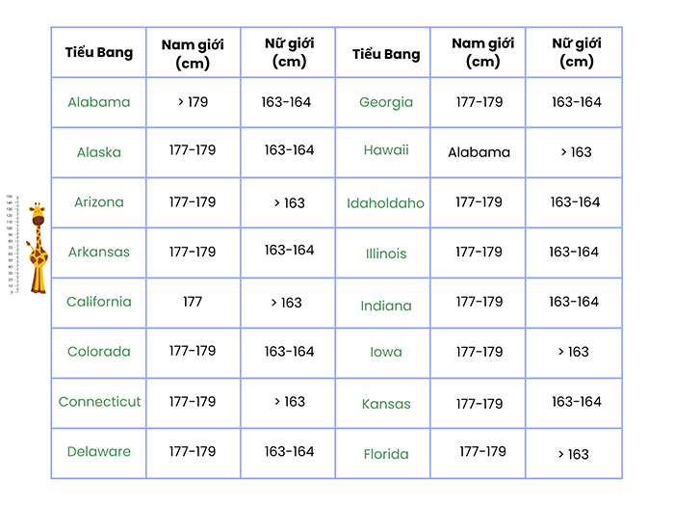Viewport: 674px width, 506px height.
Task: Select the Arizona state name
Action: (x=99, y=202)
